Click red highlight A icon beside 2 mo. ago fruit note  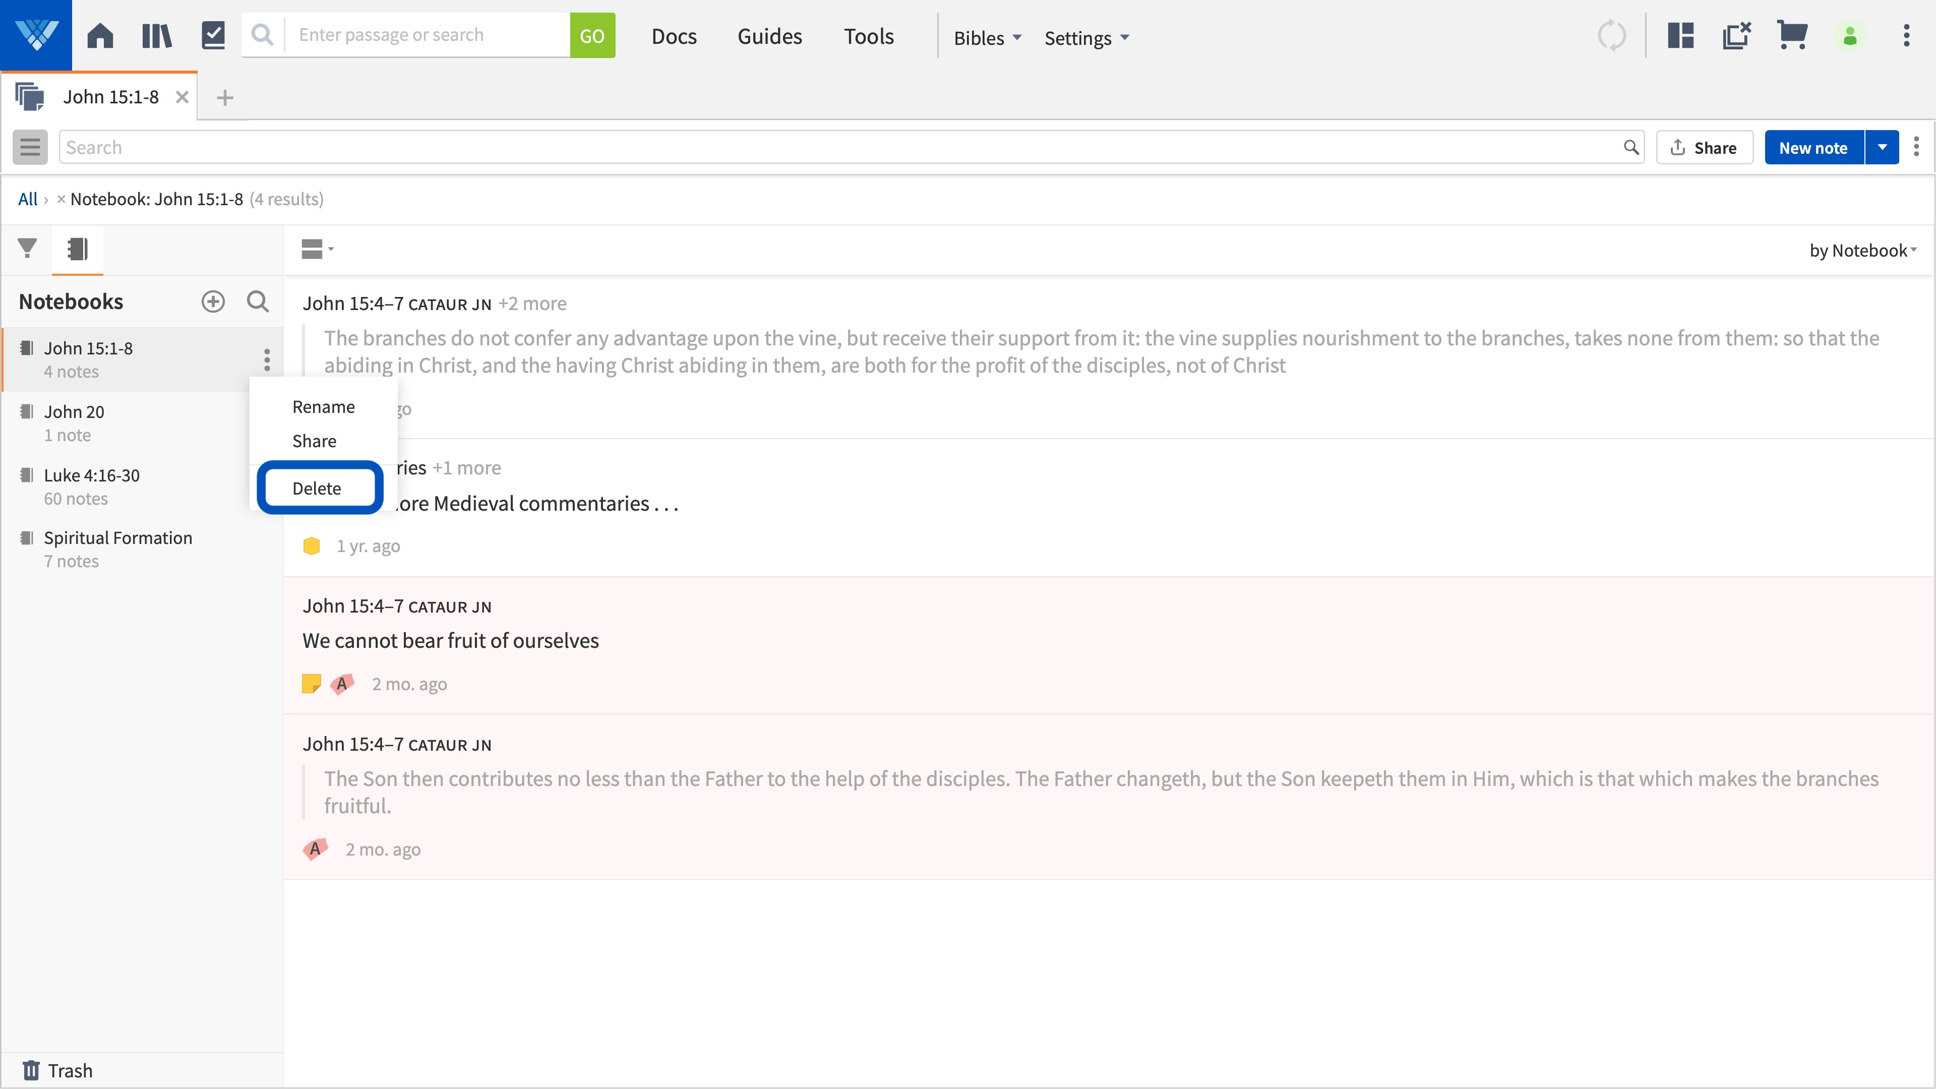click(x=342, y=684)
